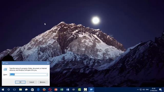Open the gray app icon after Word
Viewport: 164px width, 92px height.
(x=74, y=89)
